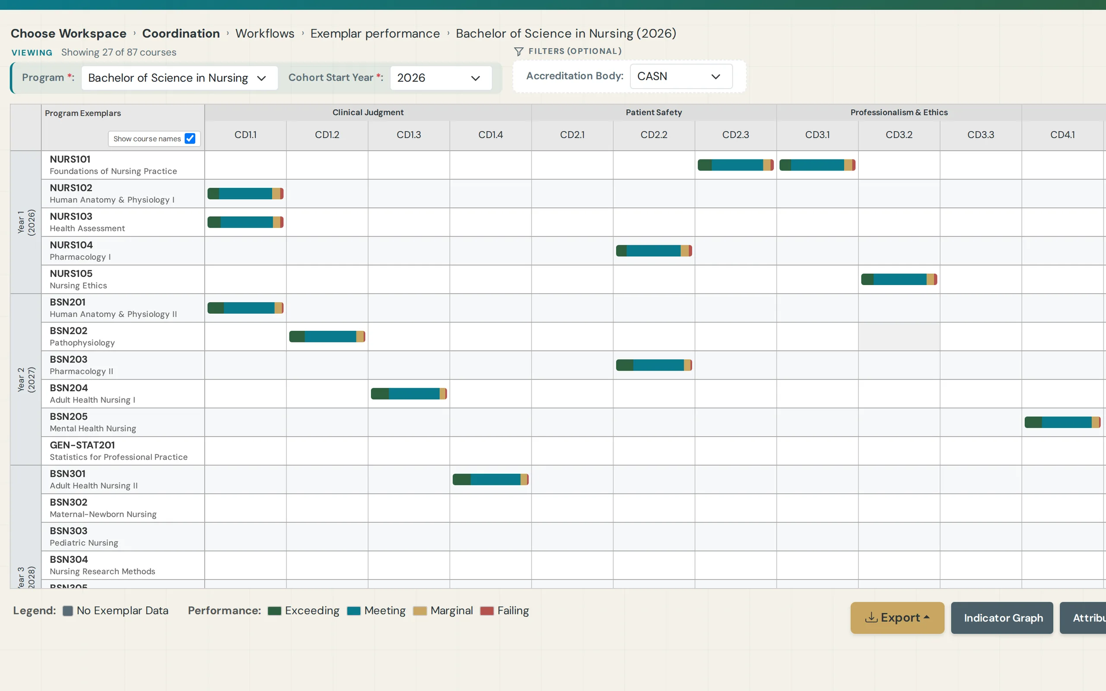Select the CD1.2 column header
The width and height of the screenshot is (1106, 691).
(327, 135)
